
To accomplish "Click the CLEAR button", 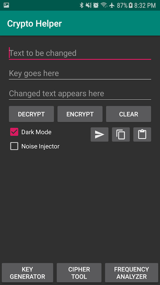I will (128, 114).
